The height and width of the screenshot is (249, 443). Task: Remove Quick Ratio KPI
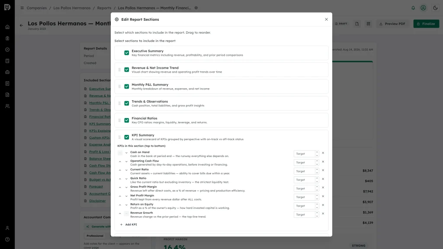coord(323,179)
